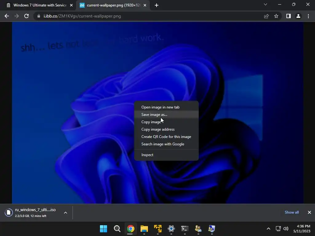Reload the current page
Viewport: 315px width, 236px height.
26,16
